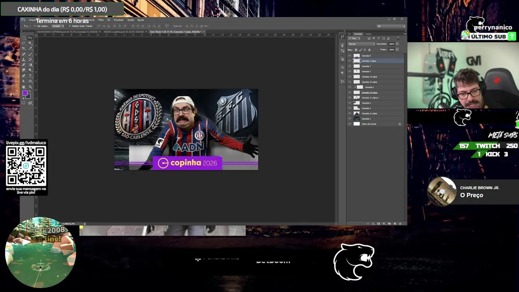Select the Path Selection tool

24,81
